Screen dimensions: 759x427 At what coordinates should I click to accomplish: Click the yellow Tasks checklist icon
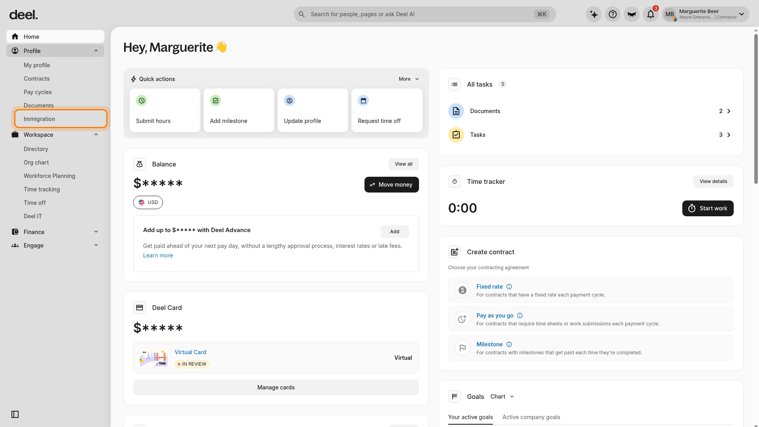pyautogui.click(x=456, y=135)
